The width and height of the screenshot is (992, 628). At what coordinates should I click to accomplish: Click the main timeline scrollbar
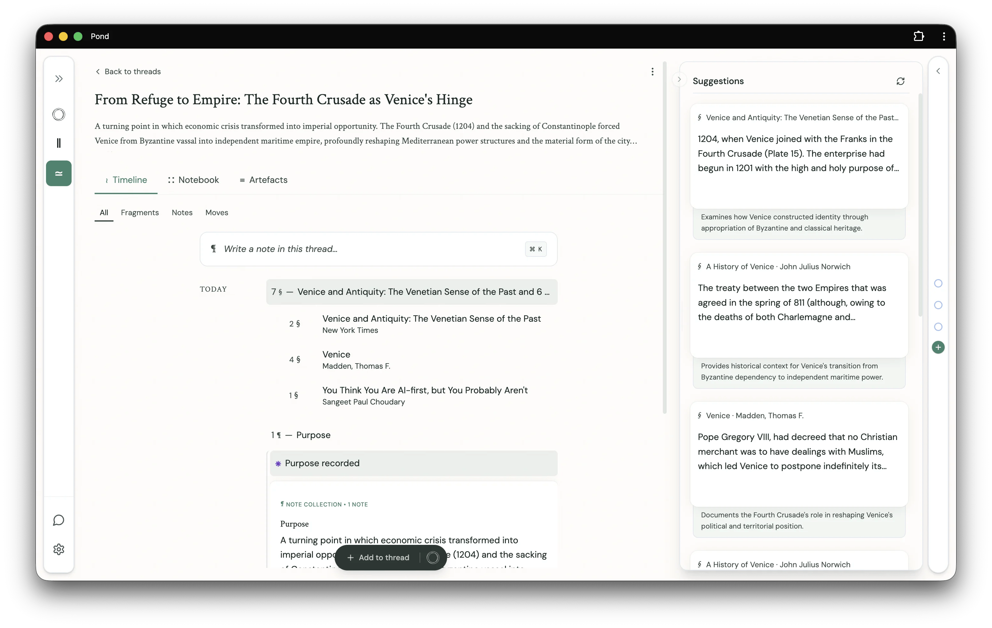pos(664,238)
